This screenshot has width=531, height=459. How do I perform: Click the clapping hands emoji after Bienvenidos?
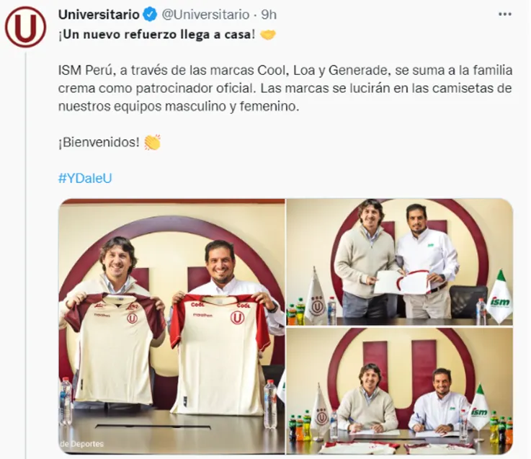coord(152,142)
